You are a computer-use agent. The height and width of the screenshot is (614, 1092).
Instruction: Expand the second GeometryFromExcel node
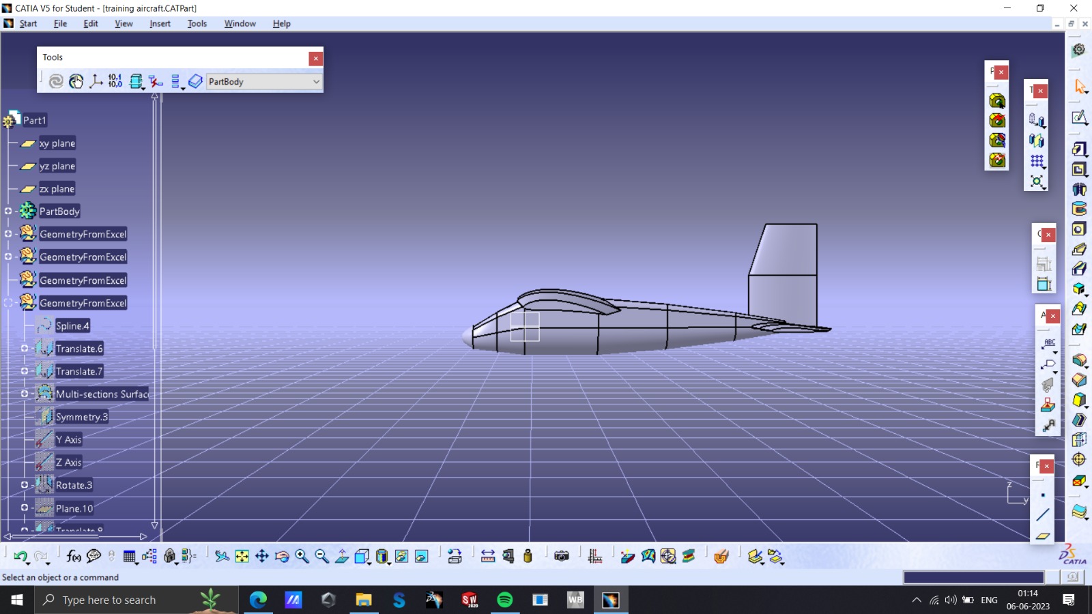[x=8, y=257]
